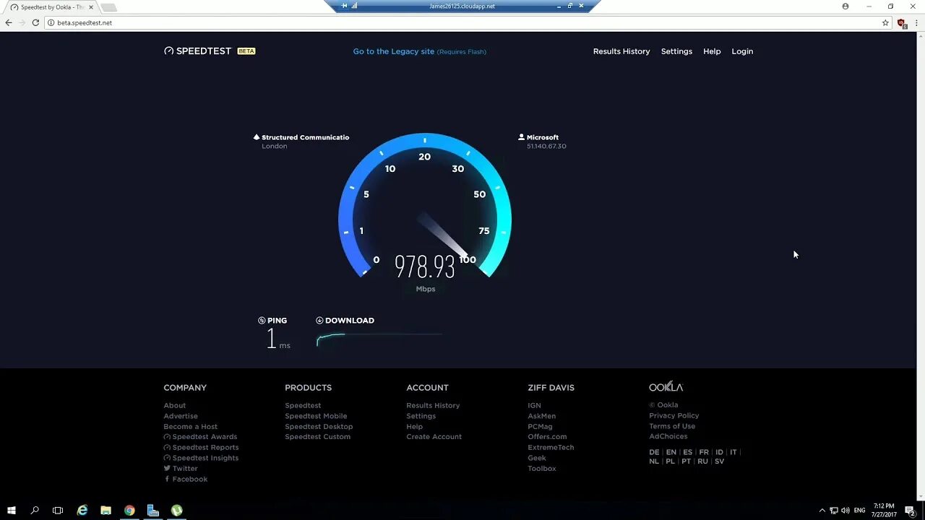Open Internet Explorer from the taskbar
This screenshot has height=520, width=925.
[82, 510]
